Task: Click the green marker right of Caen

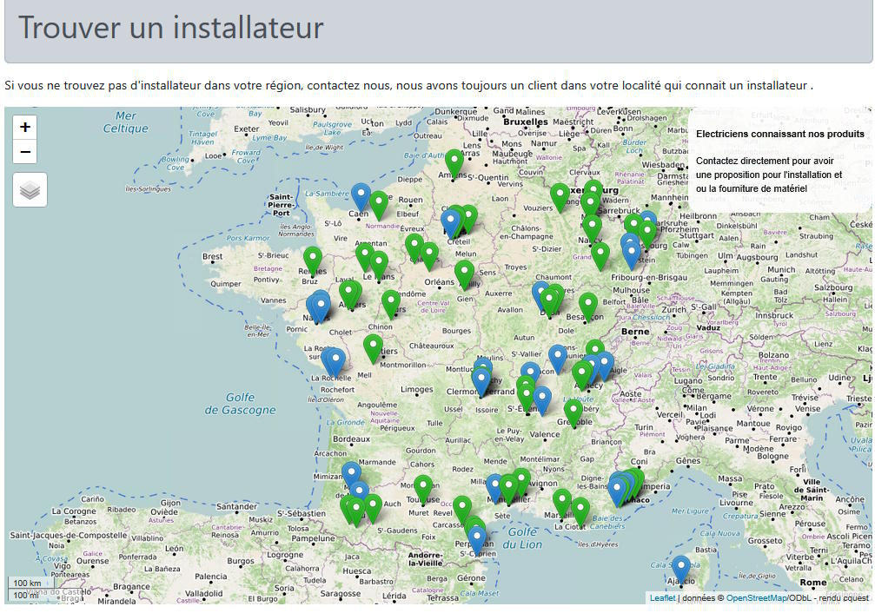Action: (378, 205)
